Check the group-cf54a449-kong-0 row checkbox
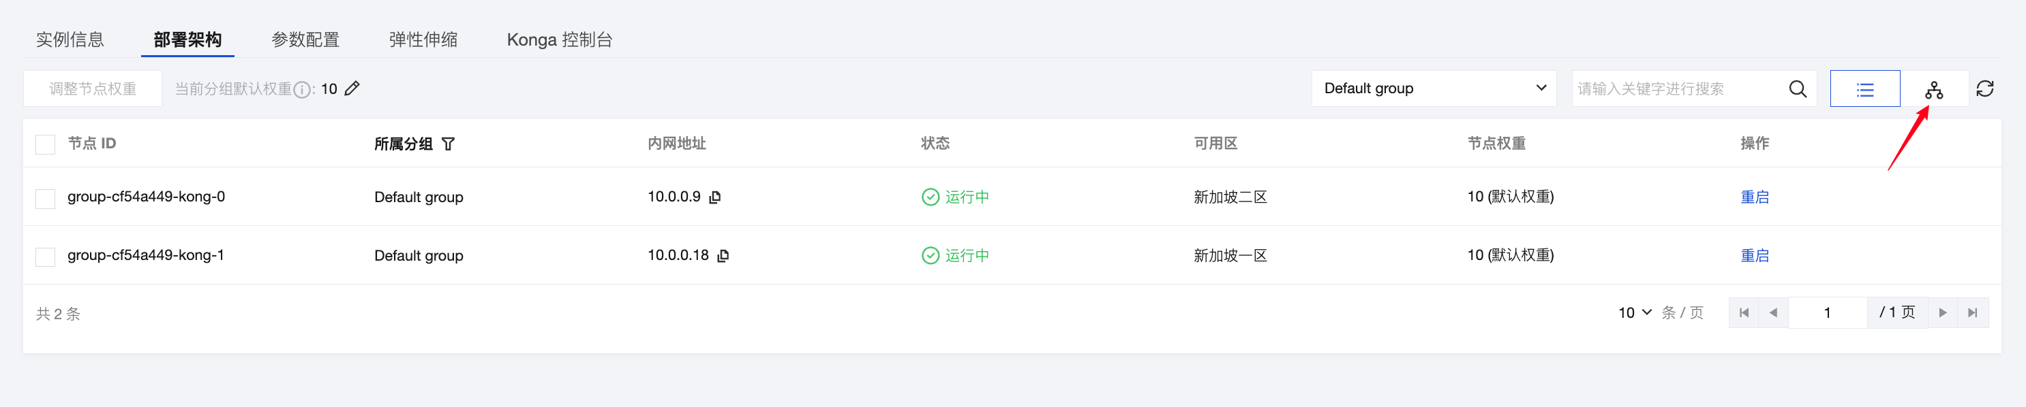 point(46,198)
